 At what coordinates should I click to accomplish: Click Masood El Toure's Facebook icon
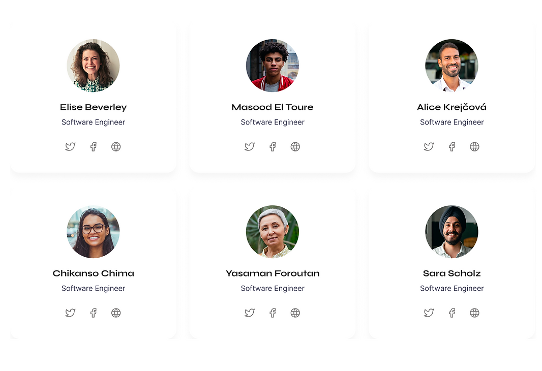(273, 147)
